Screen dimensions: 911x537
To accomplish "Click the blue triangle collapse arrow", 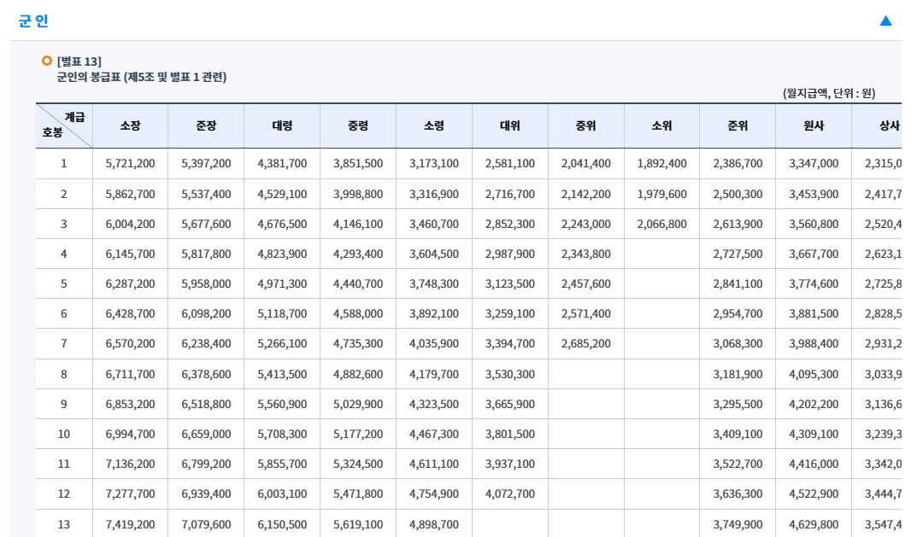I will tap(886, 19).
